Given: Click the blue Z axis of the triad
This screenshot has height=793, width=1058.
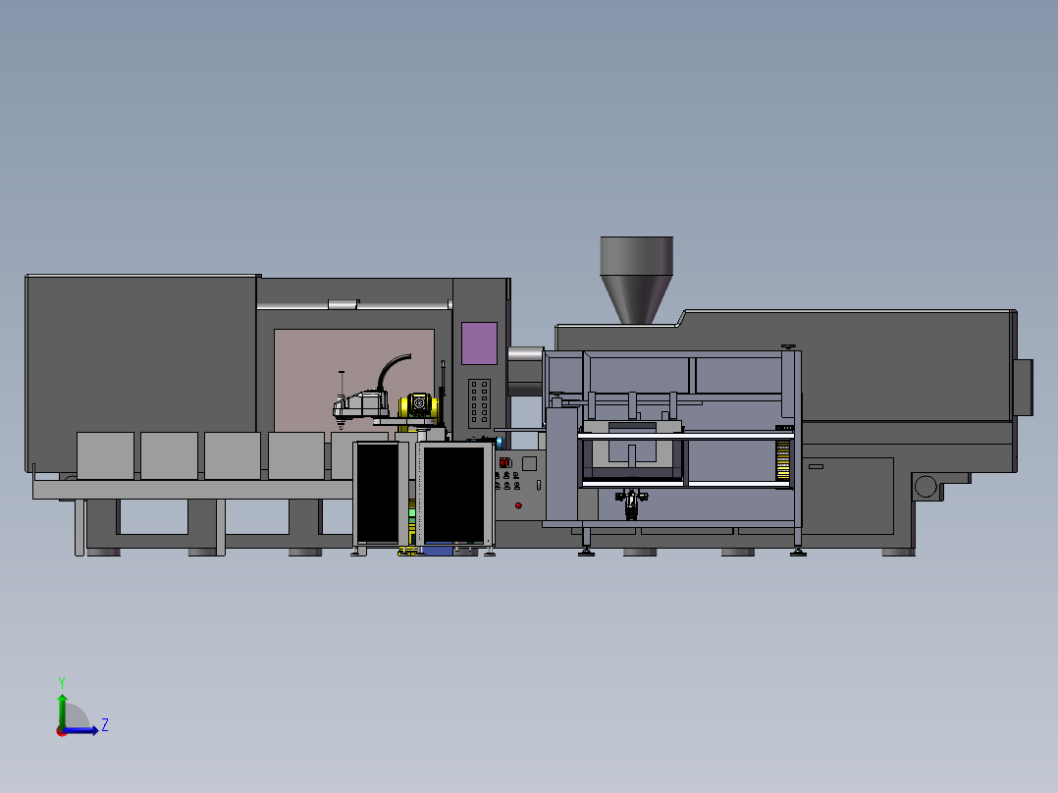Looking at the screenshot, I should coord(81,730).
